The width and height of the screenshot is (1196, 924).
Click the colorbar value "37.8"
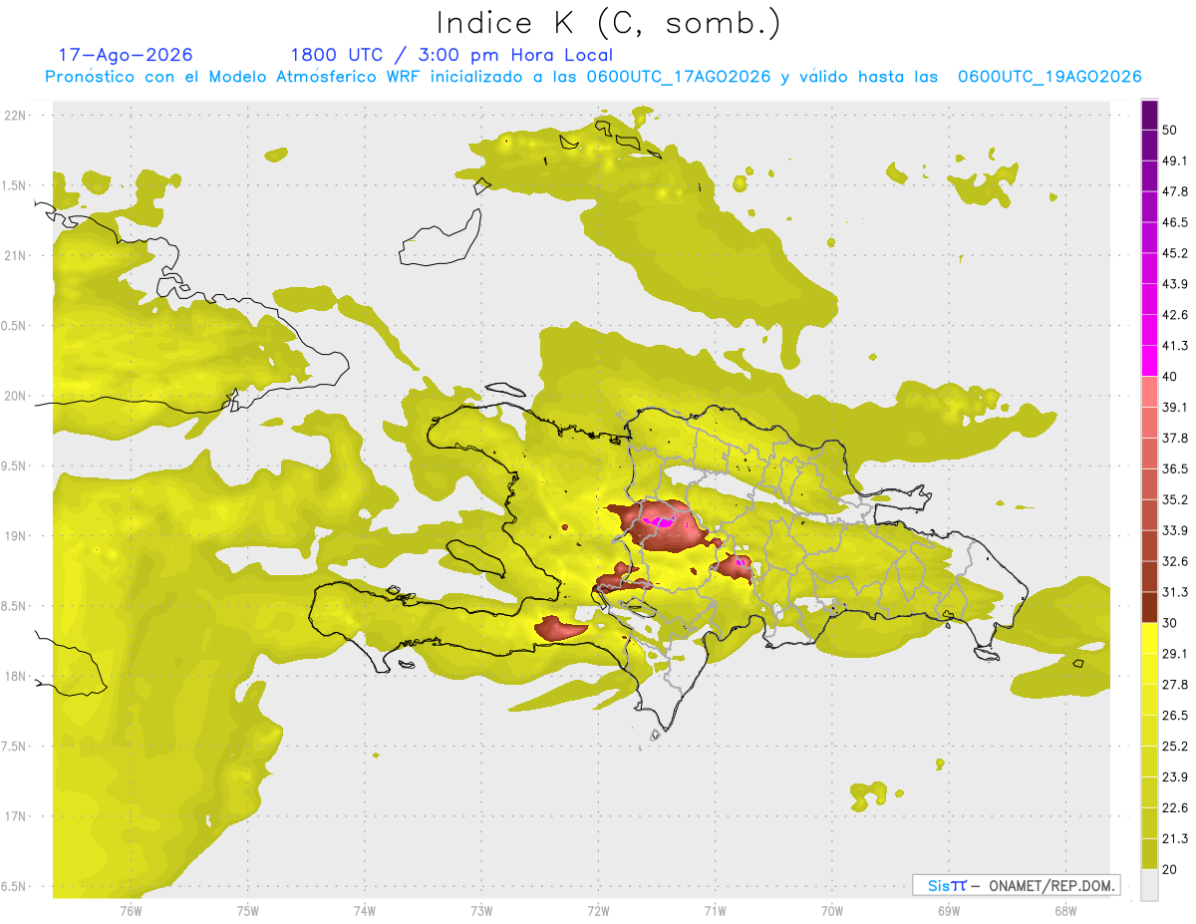click(1175, 438)
